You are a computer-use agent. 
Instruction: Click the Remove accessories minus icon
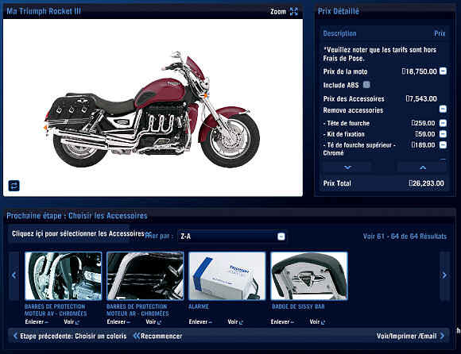click(443, 109)
